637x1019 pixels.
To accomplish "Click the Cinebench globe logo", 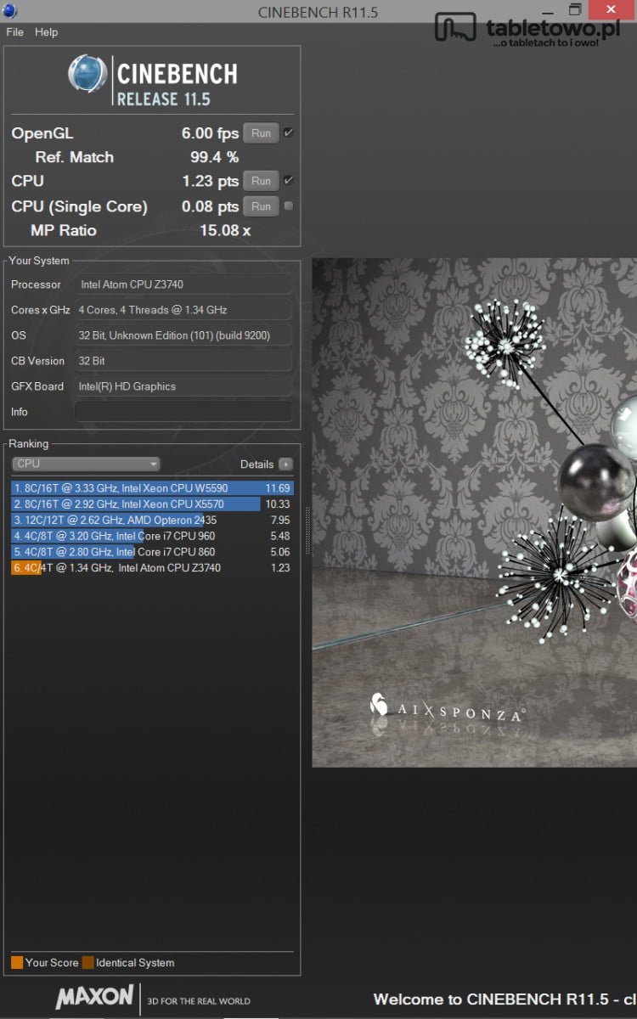I will point(88,75).
